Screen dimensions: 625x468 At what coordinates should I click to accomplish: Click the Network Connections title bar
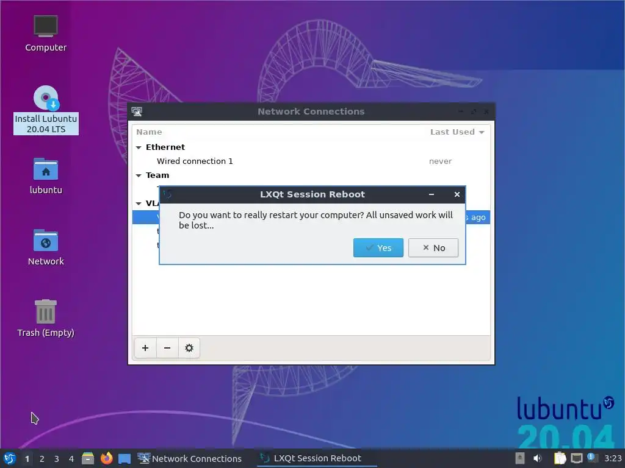pyautogui.click(x=311, y=112)
